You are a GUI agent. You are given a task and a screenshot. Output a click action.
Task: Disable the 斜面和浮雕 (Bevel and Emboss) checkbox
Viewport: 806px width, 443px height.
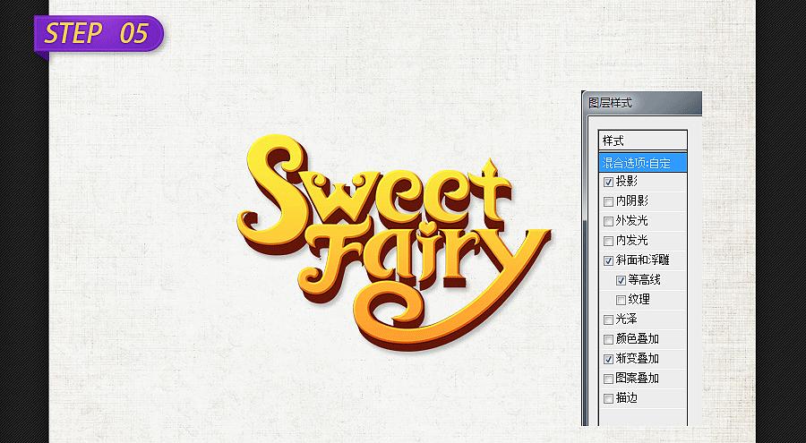click(609, 260)
